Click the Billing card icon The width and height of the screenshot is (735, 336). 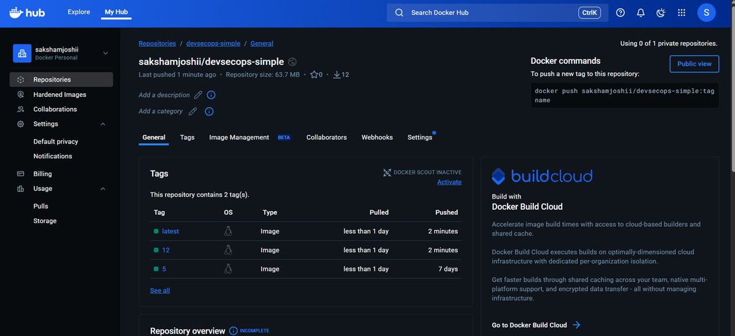tap(21, 174)
